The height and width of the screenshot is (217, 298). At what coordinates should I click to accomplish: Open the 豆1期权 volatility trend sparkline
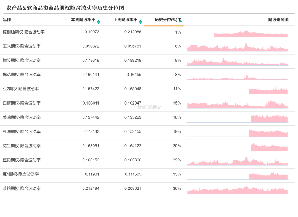click(237, 175)
